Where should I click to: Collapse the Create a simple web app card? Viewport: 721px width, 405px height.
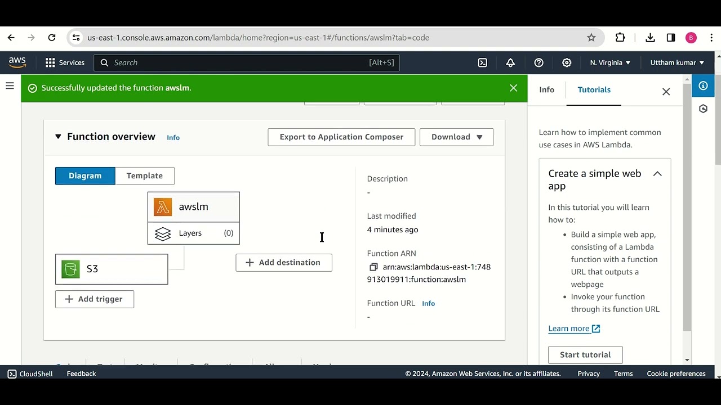657,174
